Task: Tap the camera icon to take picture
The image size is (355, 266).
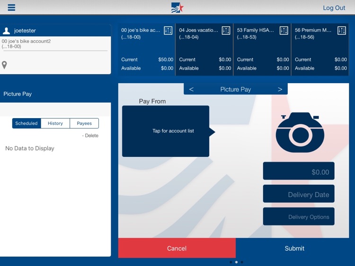Action: coord(300,132)
